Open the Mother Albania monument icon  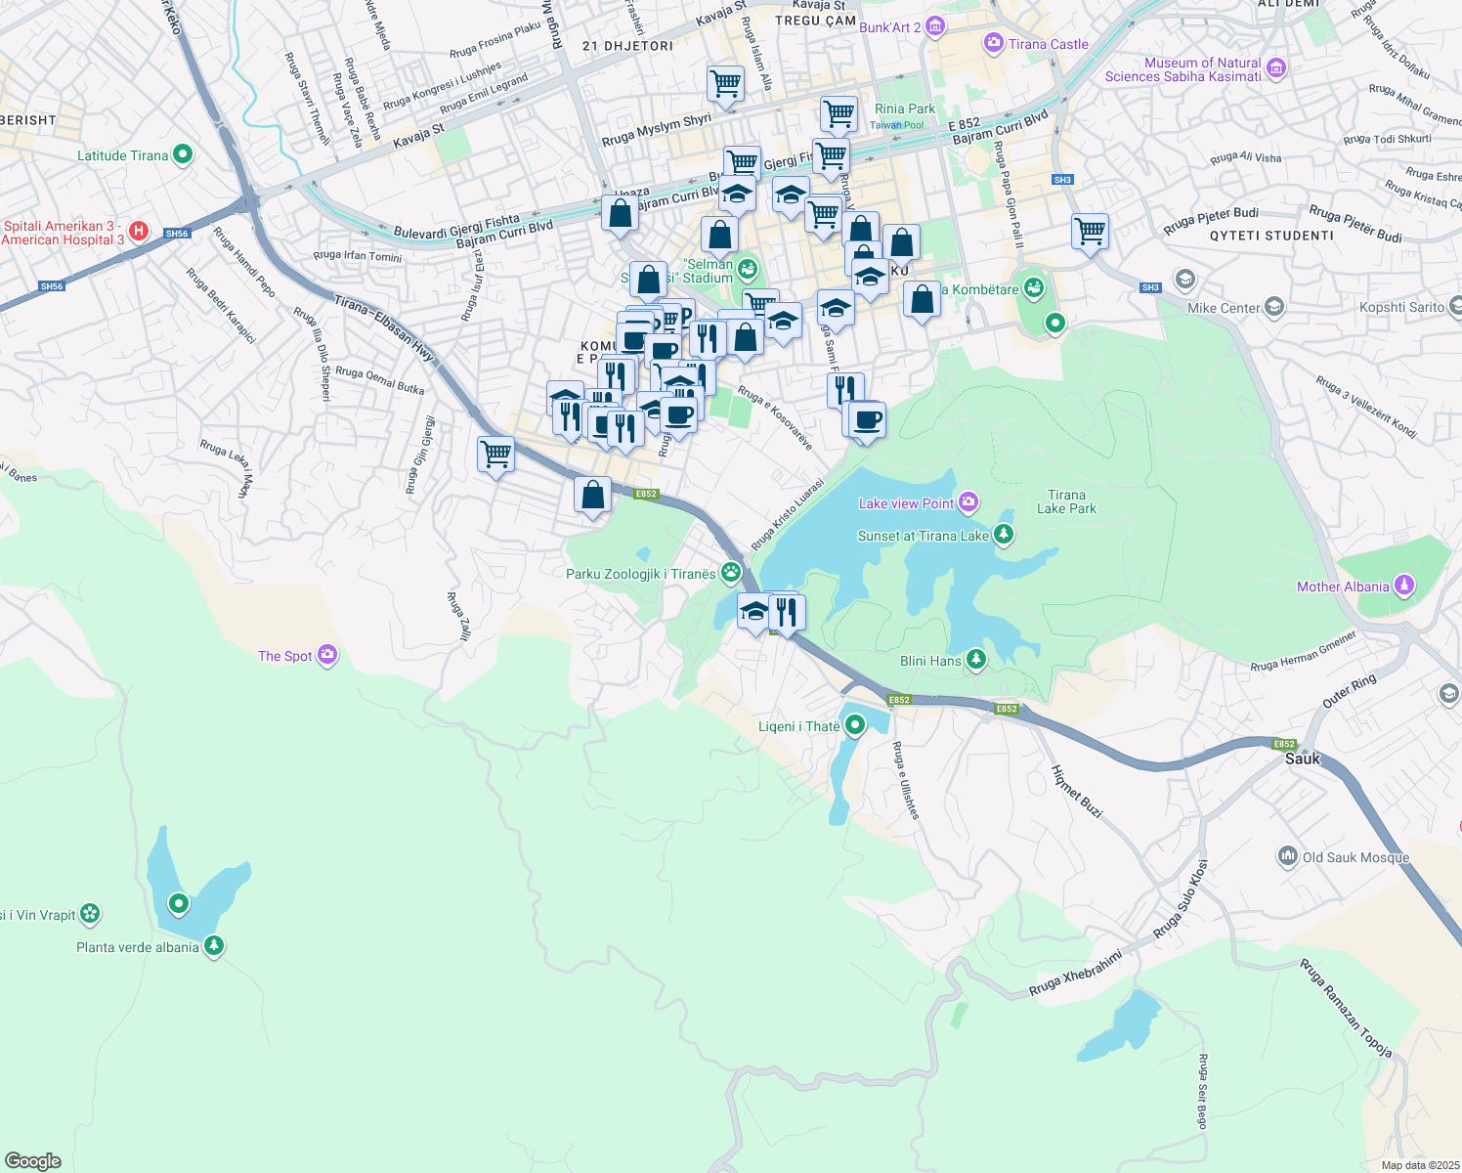tap(1404, 586)
